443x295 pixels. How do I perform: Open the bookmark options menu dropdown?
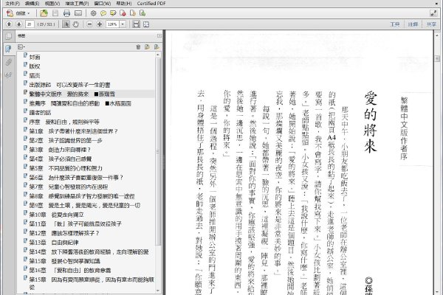pyautogui.click(x=21, y=47)
